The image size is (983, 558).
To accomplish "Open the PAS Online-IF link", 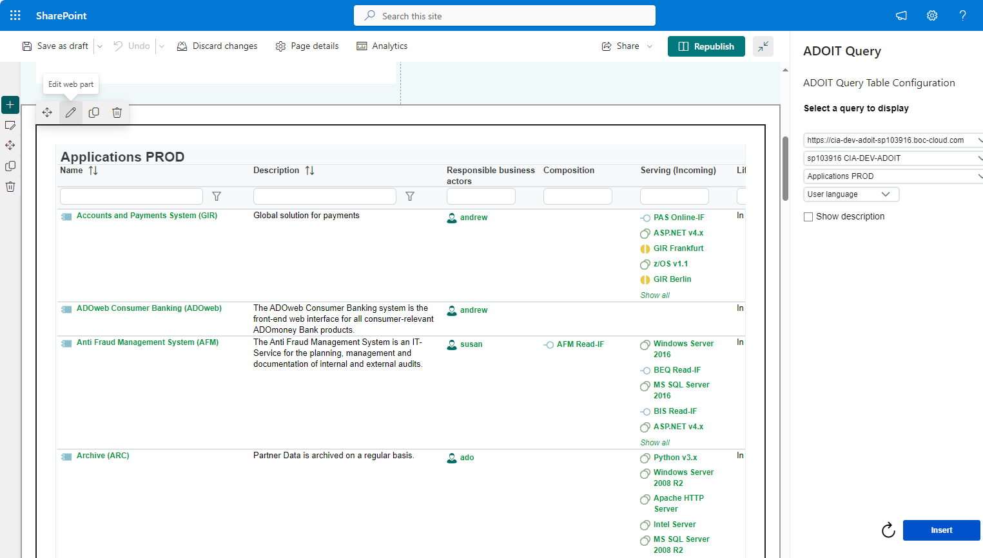I will [x=679, y=218].
